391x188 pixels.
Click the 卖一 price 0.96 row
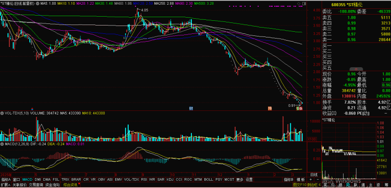pos(357,40)
